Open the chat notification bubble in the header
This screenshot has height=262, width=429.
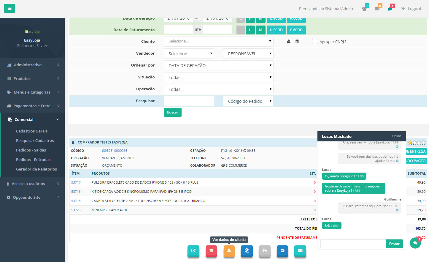click(390, 8)
